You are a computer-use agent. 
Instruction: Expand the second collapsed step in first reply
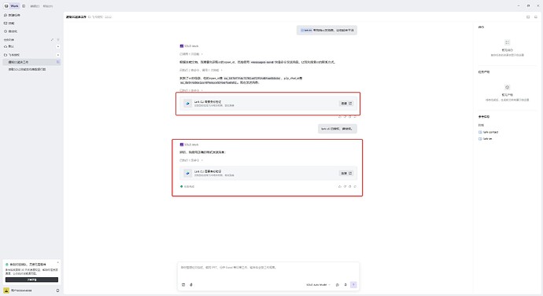point(201,70)
